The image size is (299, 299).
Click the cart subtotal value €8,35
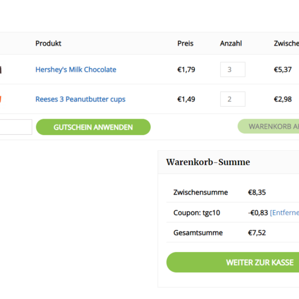(x=257, y=192)
